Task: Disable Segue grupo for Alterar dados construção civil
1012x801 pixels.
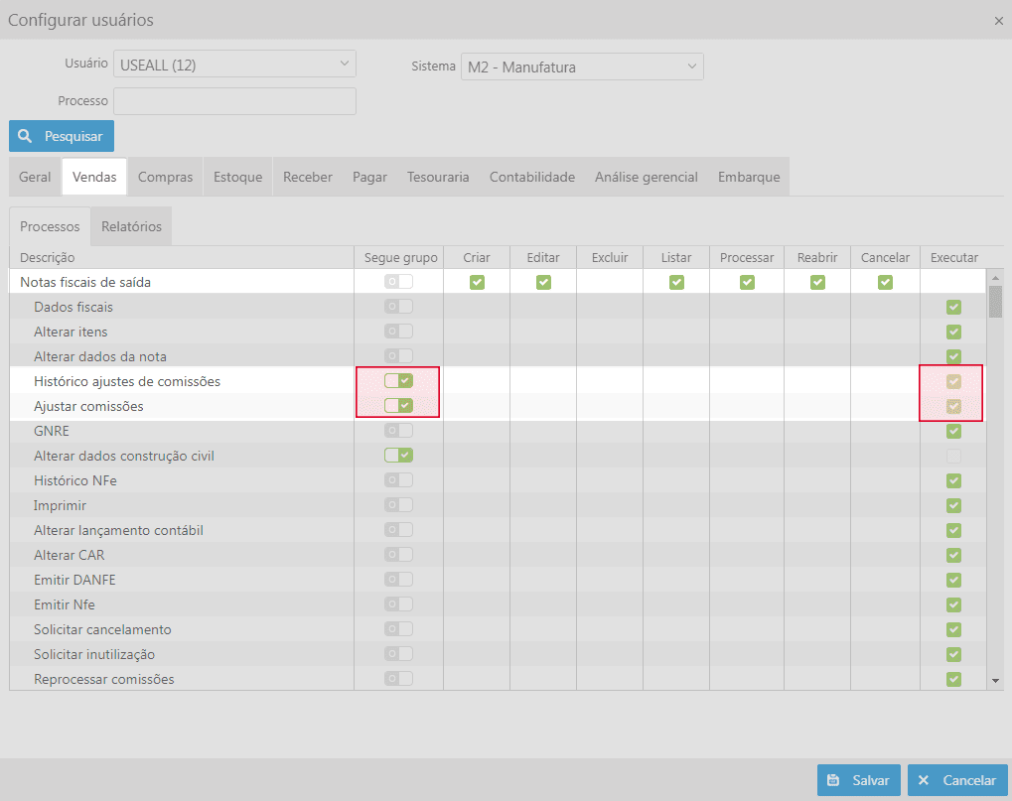Action: (398, 456)
